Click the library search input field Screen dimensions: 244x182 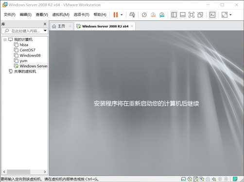click(x=24, y=31)
